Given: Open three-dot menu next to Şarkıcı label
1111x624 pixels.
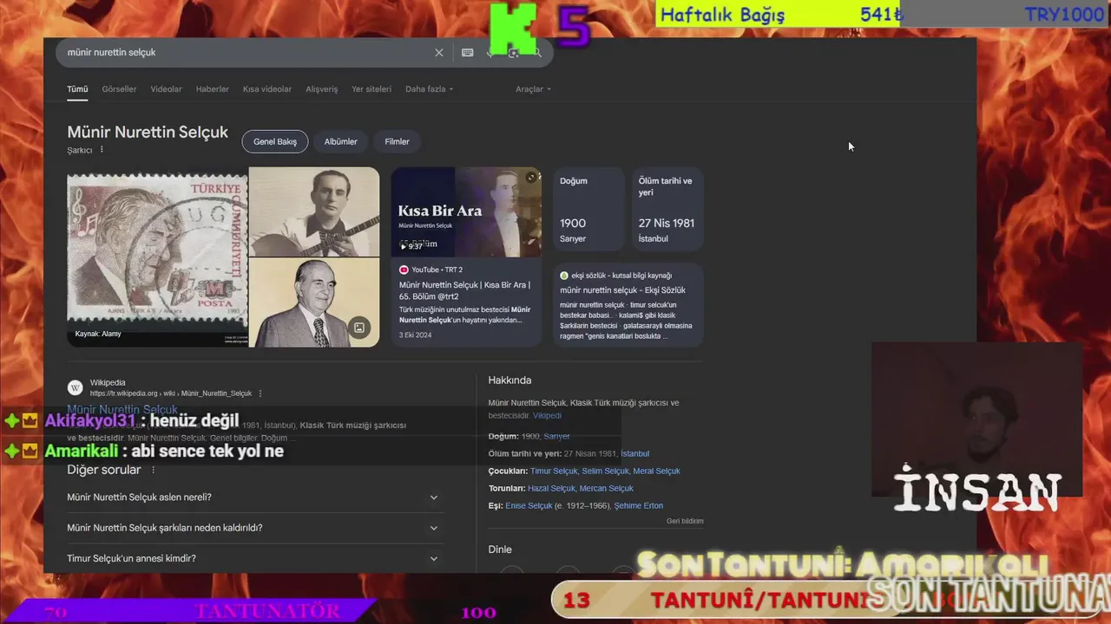Looking at the screenshot, I should (x=102, y=150).
